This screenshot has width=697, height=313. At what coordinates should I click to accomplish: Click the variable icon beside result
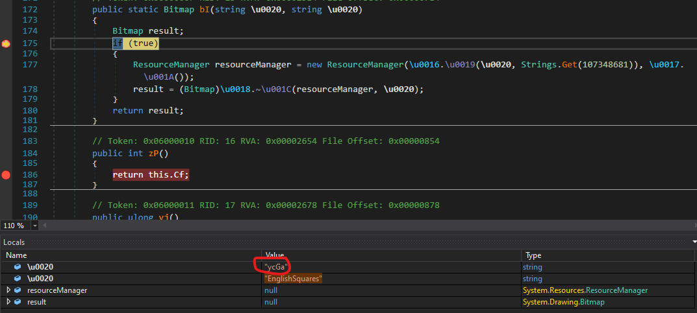coord(18,302)
